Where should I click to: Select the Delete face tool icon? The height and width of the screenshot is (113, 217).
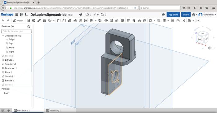tap(134, 20)
